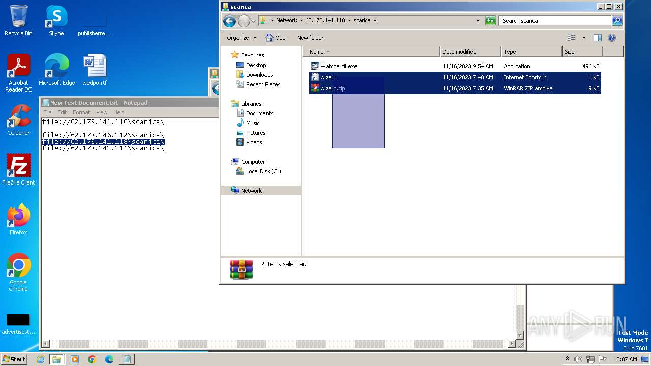Screen dimensions: 651x366
Task: Open Notepad Format menu
Action: (81, 112)
